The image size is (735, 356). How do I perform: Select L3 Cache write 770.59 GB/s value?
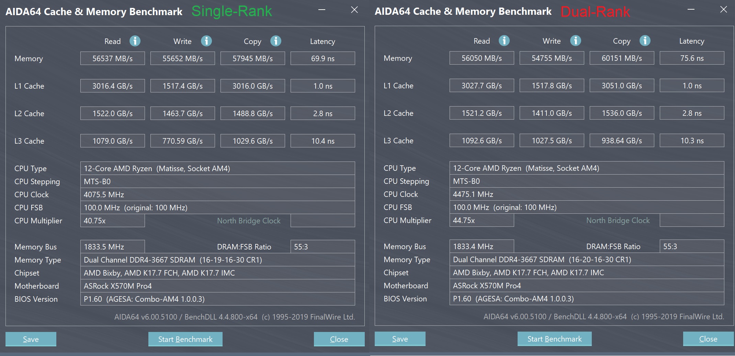pos(183,141)
